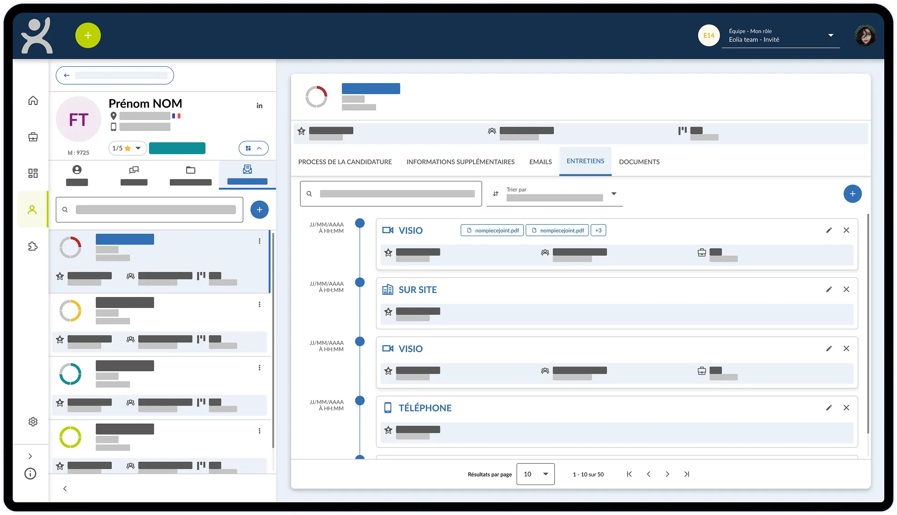This screenshot has height=515, width=897.
Task: Click the puzzle piece extensions icon
Action: click(x=33, y=246)
